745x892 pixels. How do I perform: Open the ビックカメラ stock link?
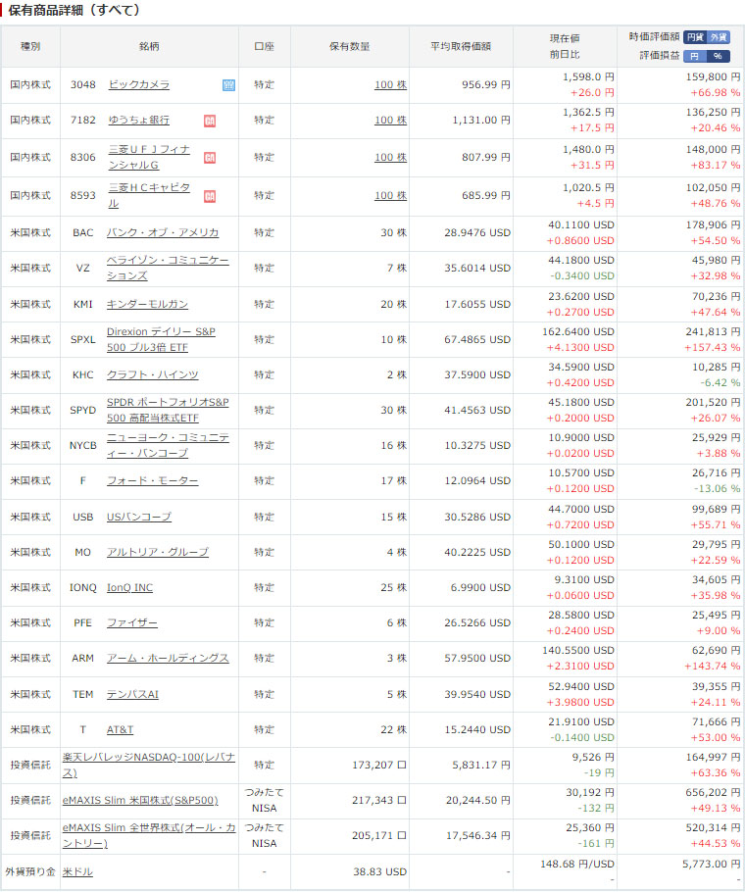click(x=138, y=85)
